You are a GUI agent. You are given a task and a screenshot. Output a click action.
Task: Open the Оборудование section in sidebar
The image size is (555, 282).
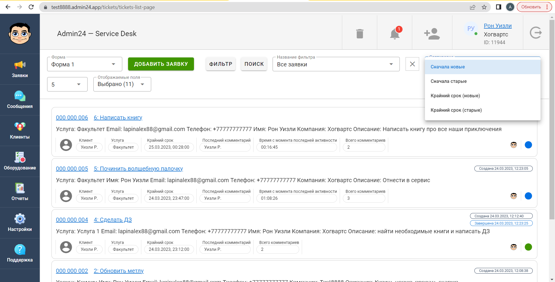coord(20,162)
